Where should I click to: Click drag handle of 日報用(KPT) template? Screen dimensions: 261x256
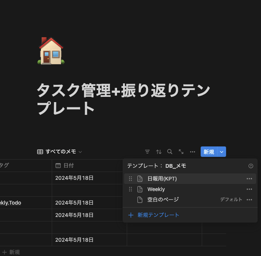tap(130, 179)
